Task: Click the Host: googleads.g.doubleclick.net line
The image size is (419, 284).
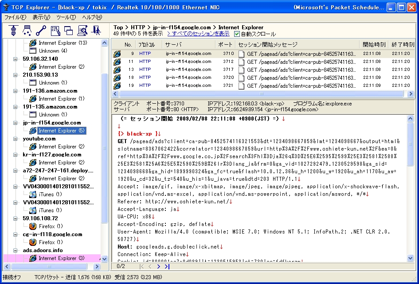Action: click(x=170, y=247)
